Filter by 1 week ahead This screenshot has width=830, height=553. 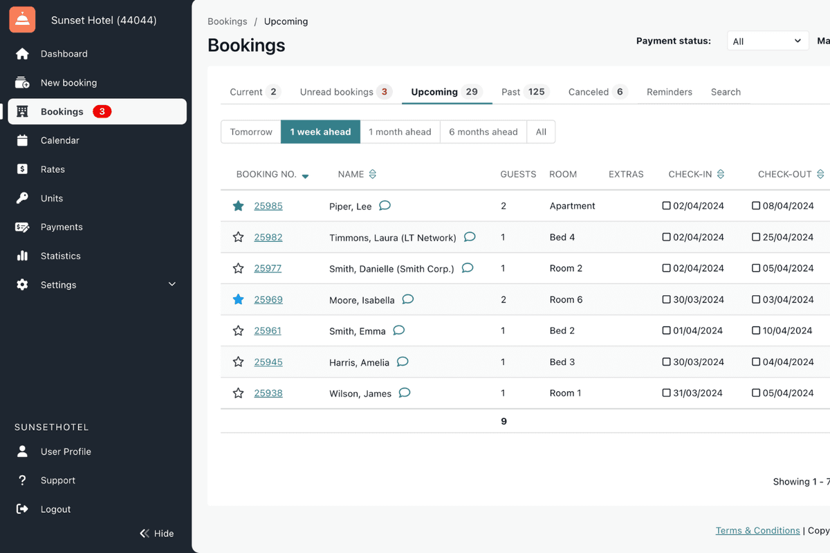tap(320, 132)
